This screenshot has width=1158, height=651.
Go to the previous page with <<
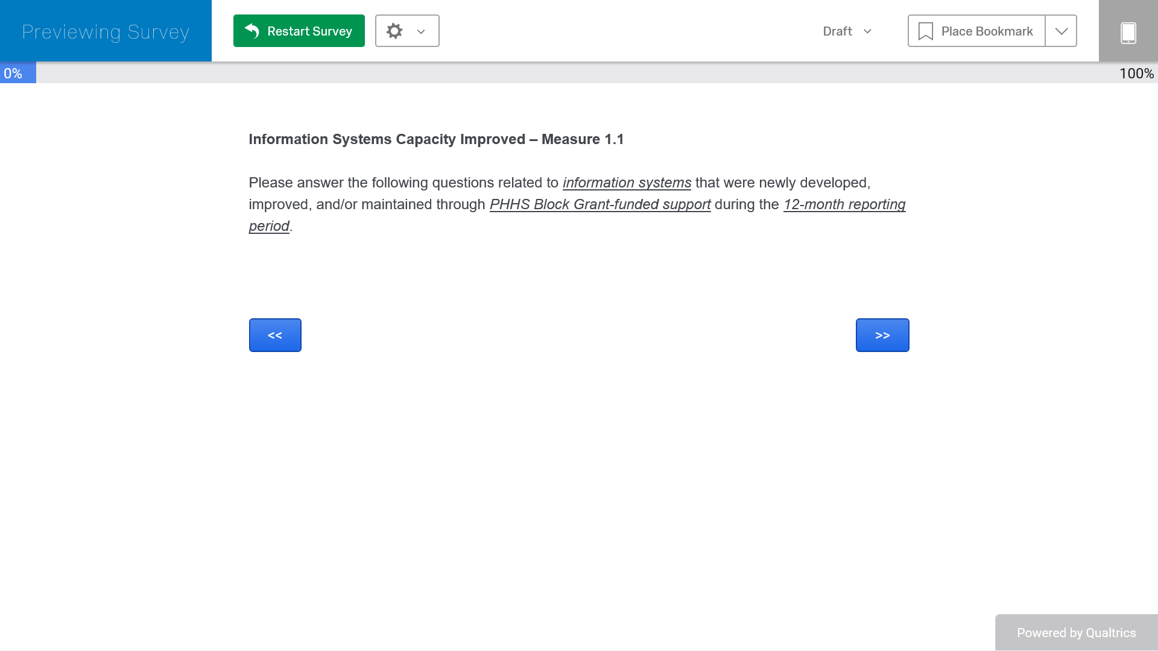tap(275, 335)
